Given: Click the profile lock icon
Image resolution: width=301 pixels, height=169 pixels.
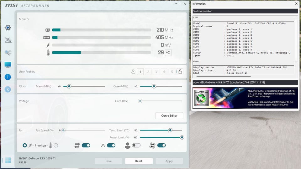Looking at the screenshot, I should click(180, 72).
